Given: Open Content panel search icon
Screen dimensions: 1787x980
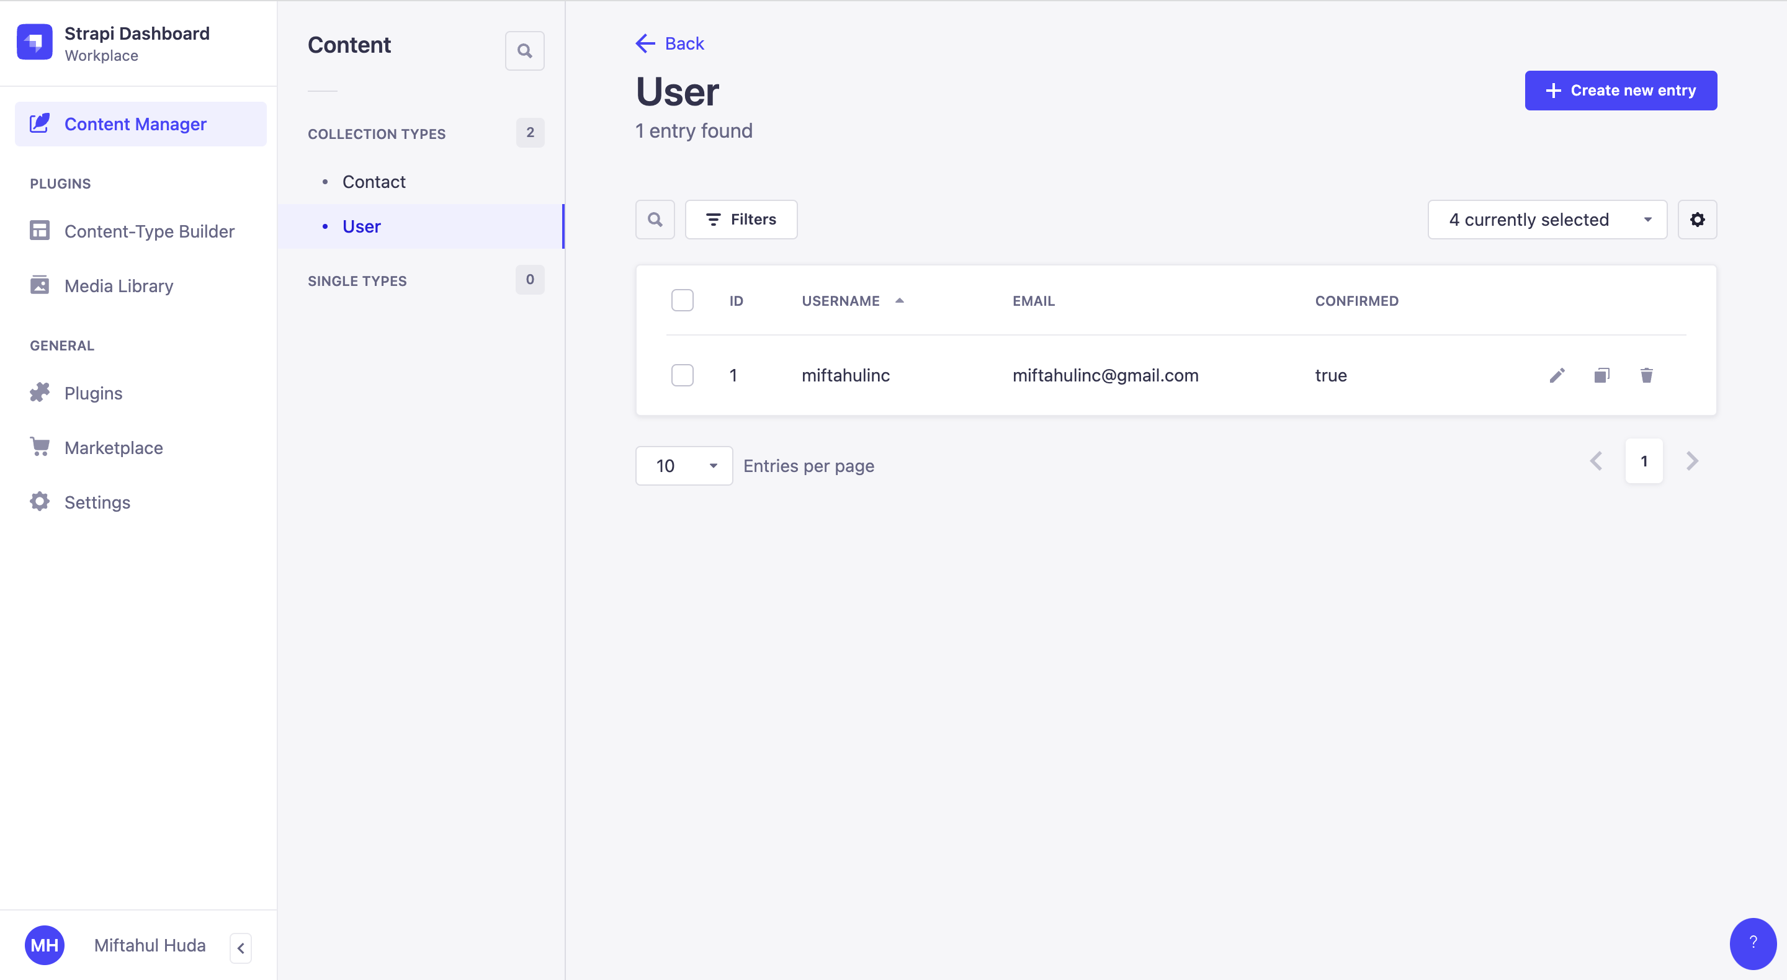Looking at the screenshot, I should 524,51.
